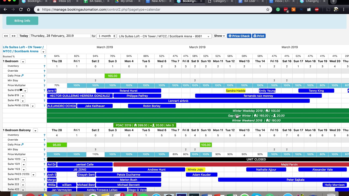Open the Chrome profile avatar
The height and width of the screenshot is (196, 349).
point(336,10)
